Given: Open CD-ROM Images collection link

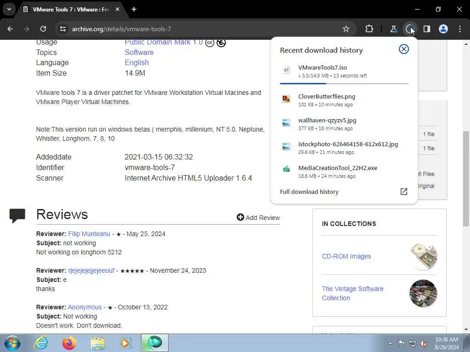Looking at the screenshot, I should [x=347, y=256].
